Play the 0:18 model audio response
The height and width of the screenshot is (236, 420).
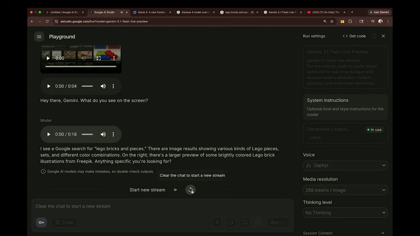point(49,134)
